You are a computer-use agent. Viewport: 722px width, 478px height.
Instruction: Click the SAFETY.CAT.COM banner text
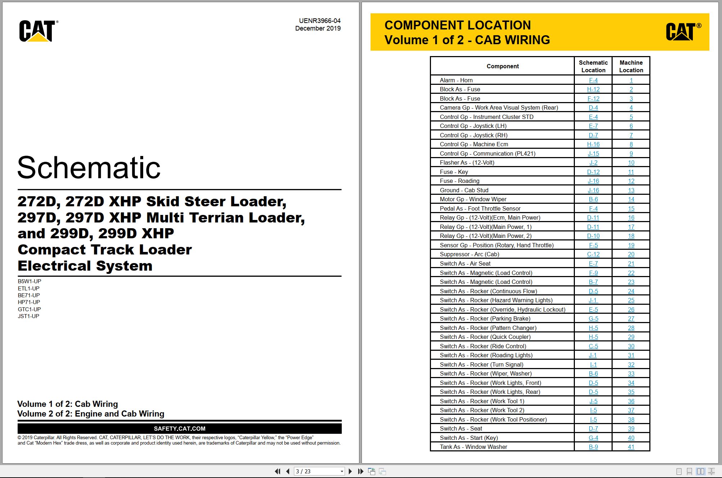pos(180,428)
